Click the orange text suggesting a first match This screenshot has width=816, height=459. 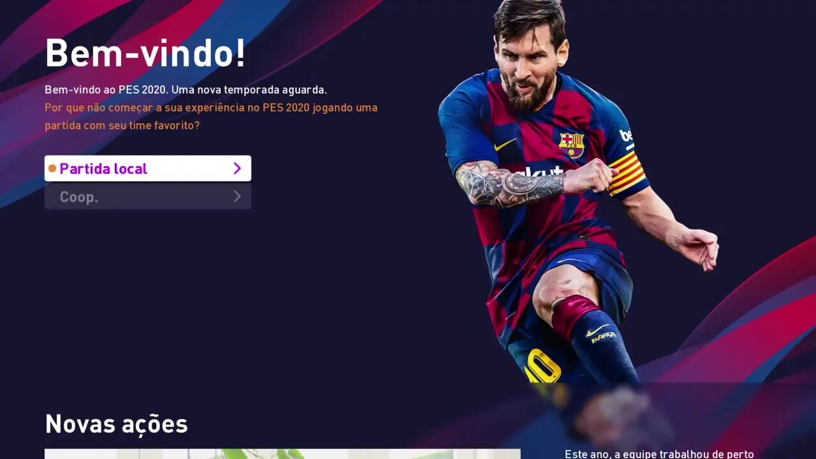(211, 117)
